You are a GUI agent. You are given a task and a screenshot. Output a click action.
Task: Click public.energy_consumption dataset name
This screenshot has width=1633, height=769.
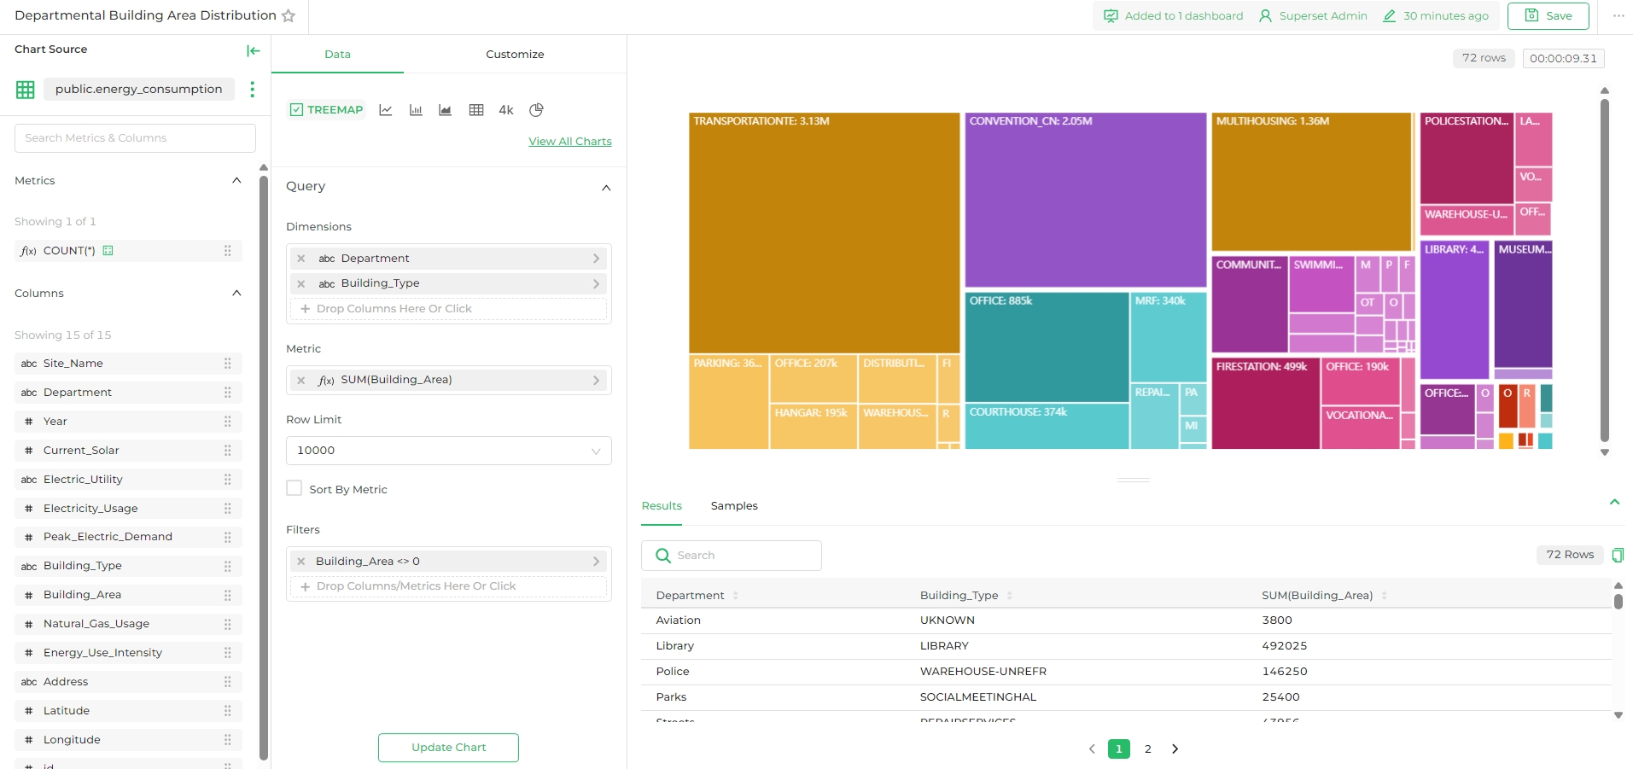tap(139, 89)
